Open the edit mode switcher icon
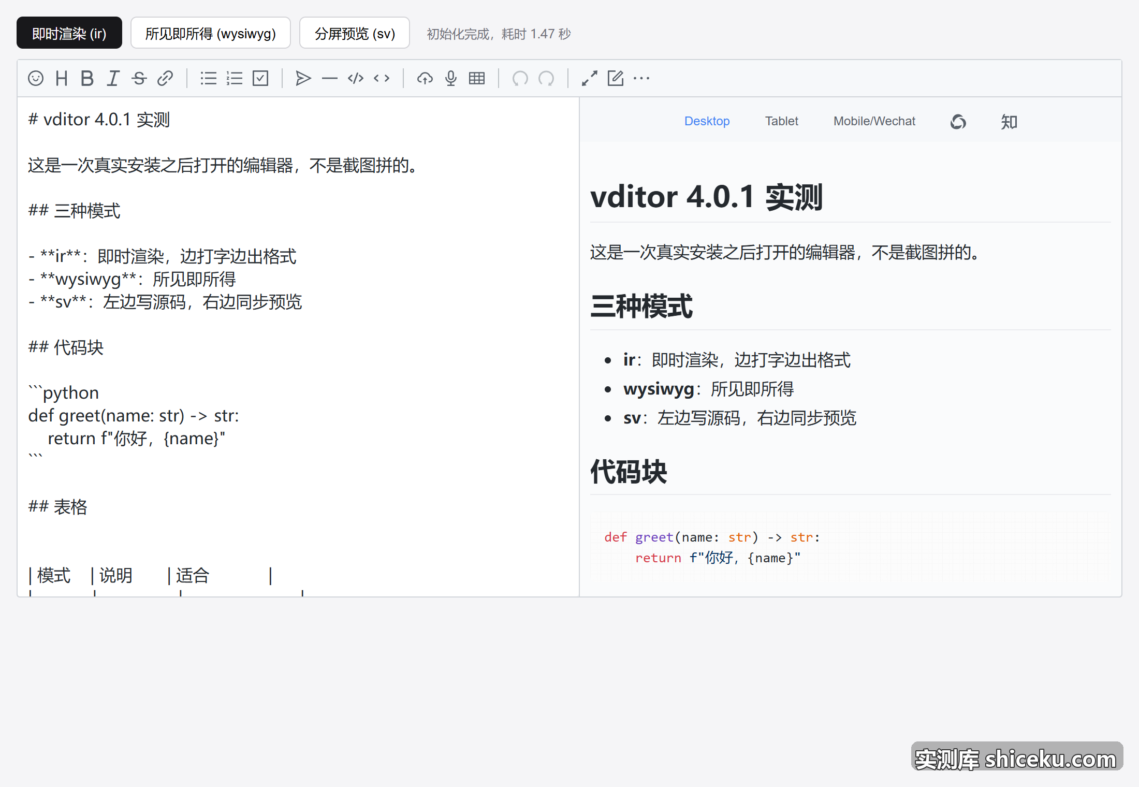 pyautogui.click(x=616, y=78)
